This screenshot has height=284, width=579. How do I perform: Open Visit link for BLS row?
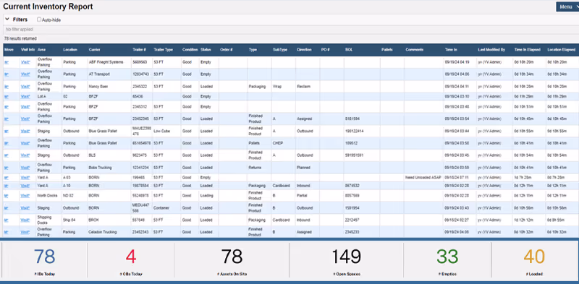25,155
